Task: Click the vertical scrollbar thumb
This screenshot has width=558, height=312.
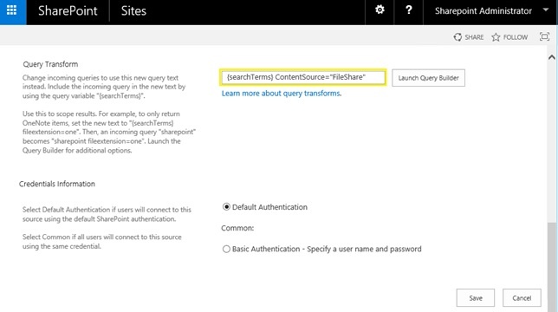Action: [x=552, y=267]
